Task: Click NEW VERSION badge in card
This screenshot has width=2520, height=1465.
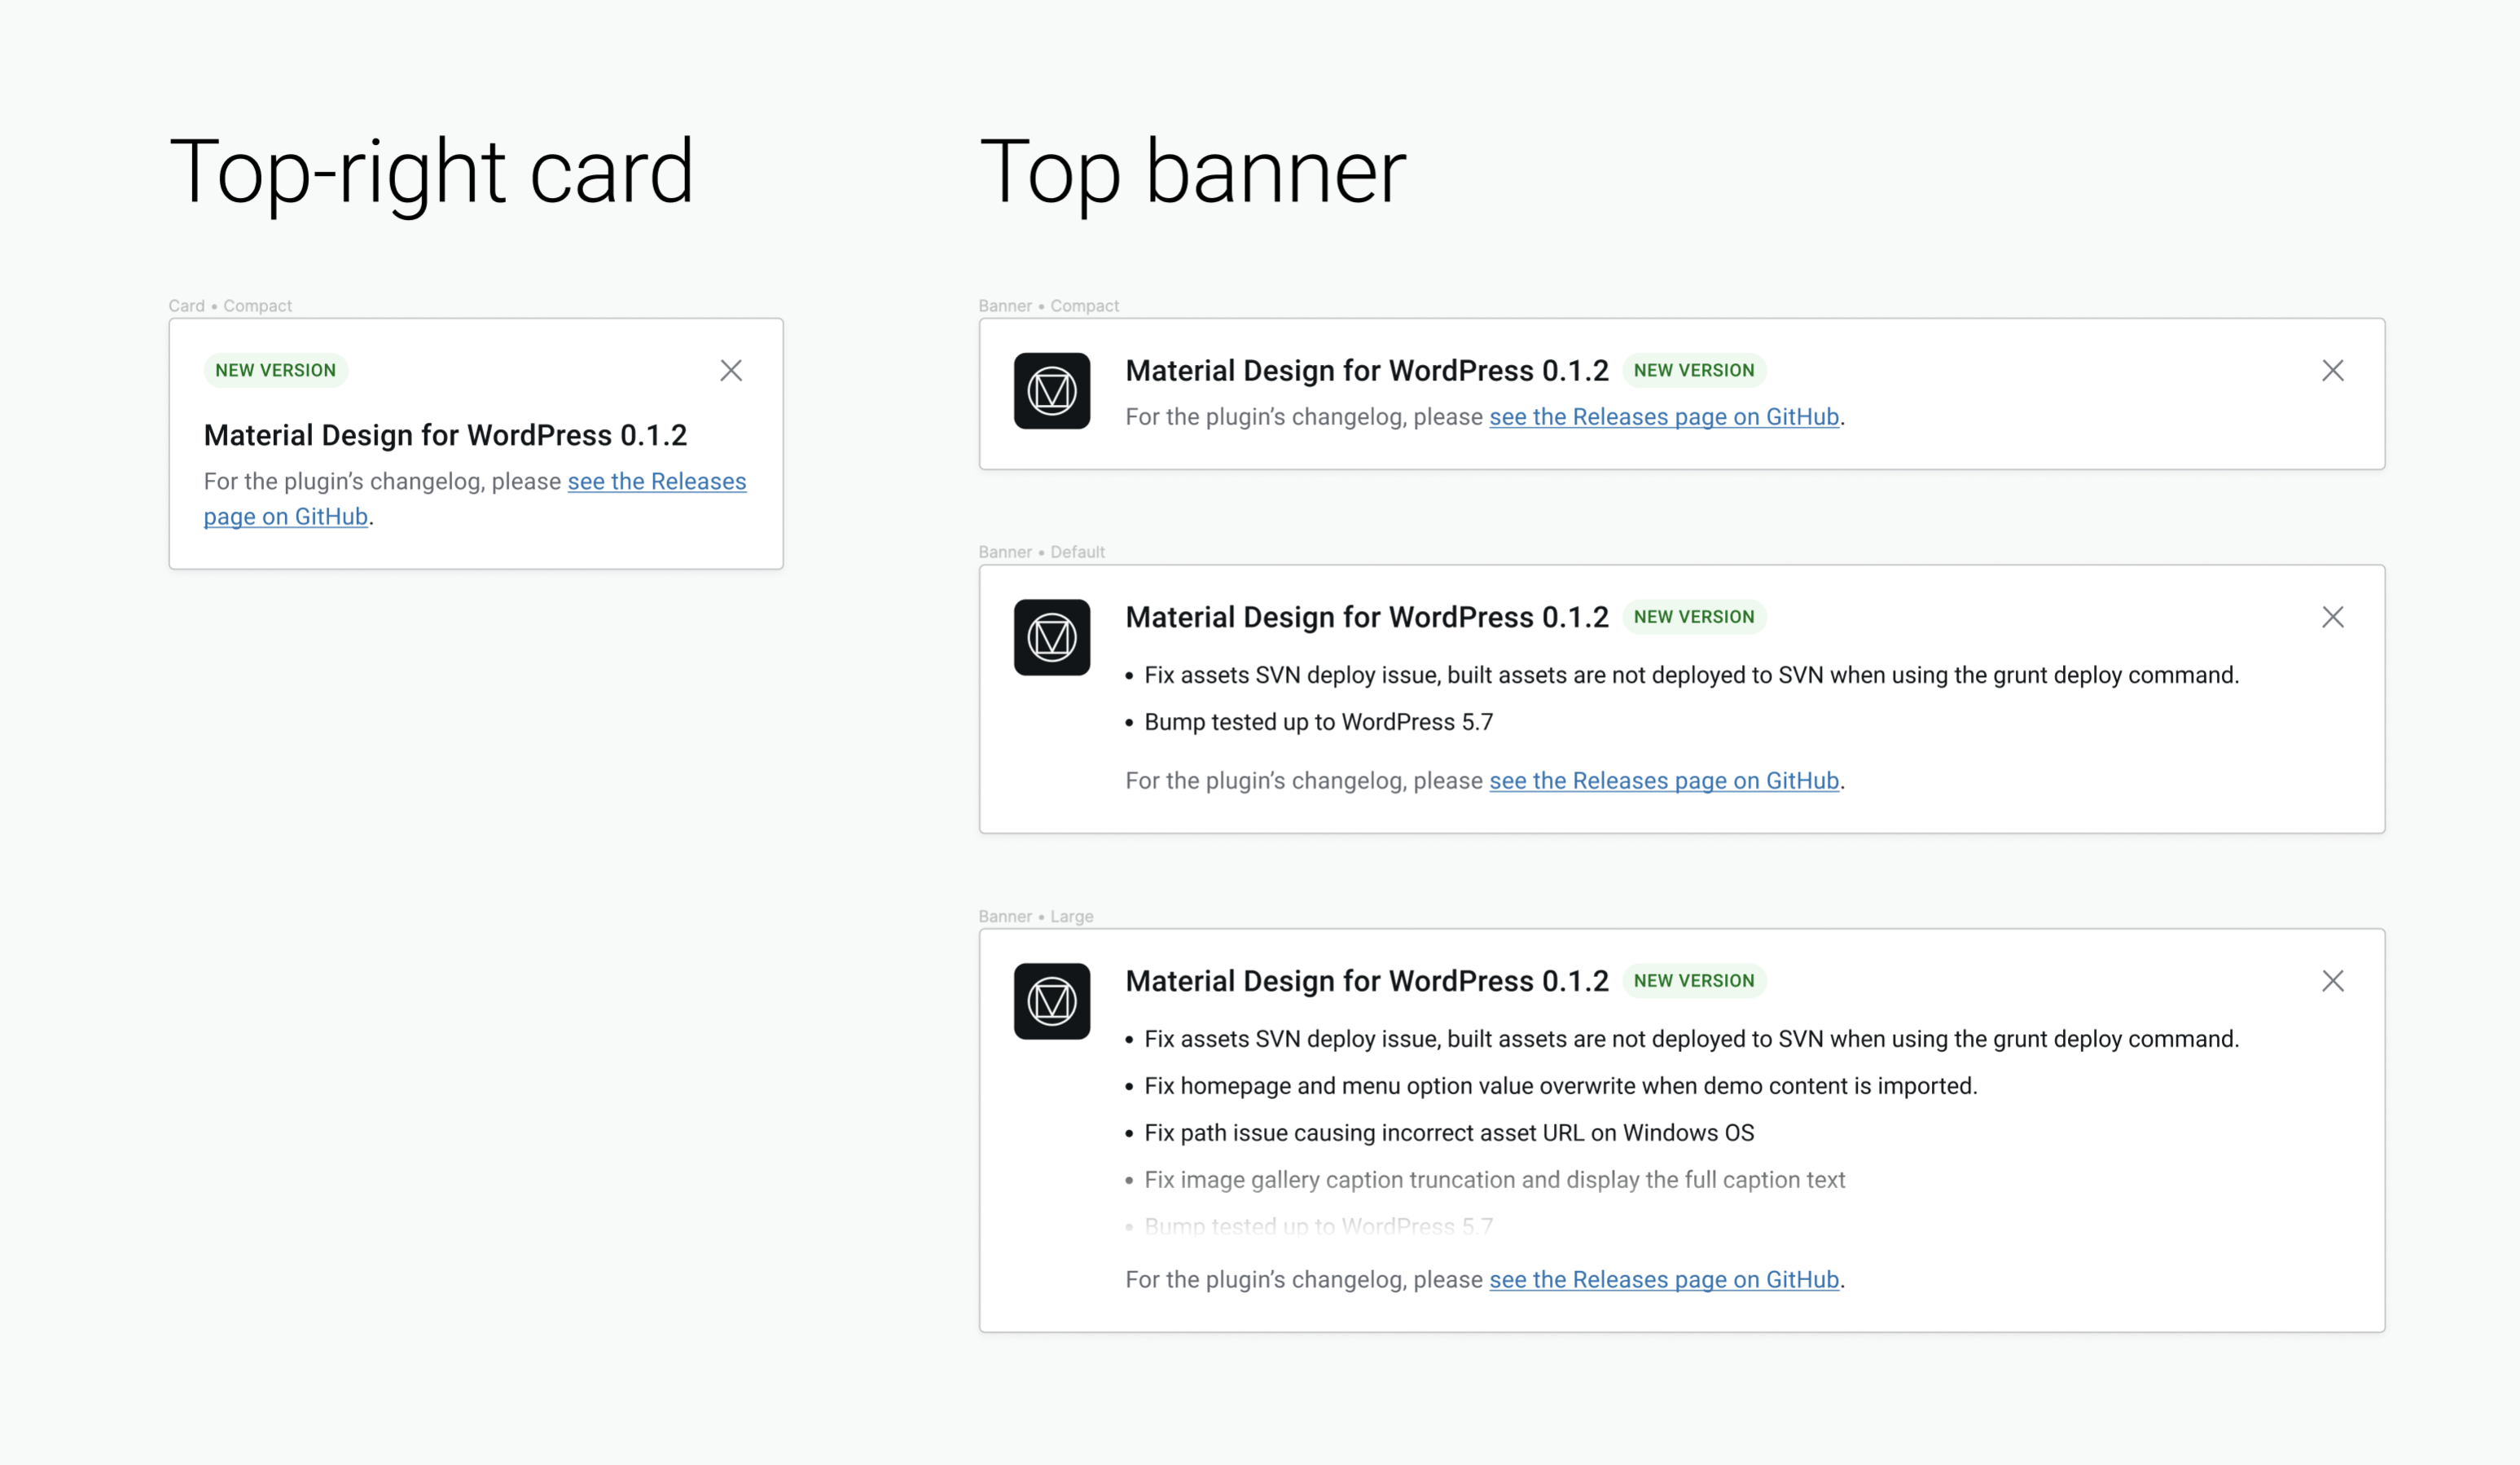Action: [275, 370]
